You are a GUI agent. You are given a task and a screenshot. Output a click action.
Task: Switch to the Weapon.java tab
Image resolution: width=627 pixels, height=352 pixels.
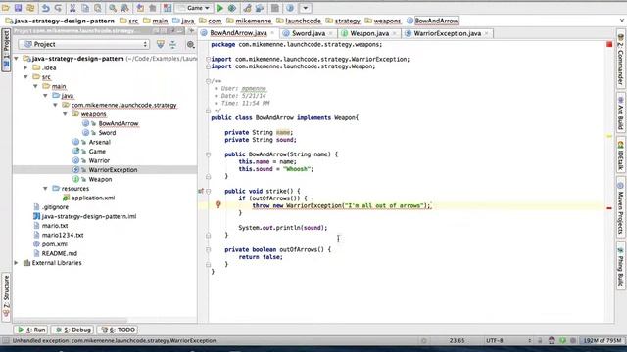click(369, 33)
